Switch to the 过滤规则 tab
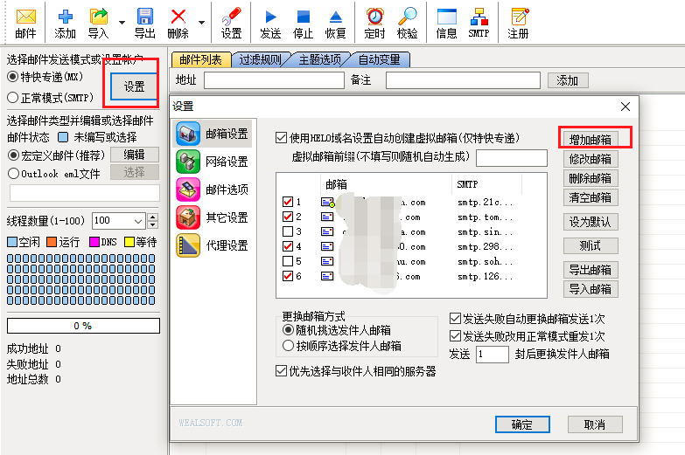Screen dimensions: 685x455 pyautogui.click(x=262, y=59)
